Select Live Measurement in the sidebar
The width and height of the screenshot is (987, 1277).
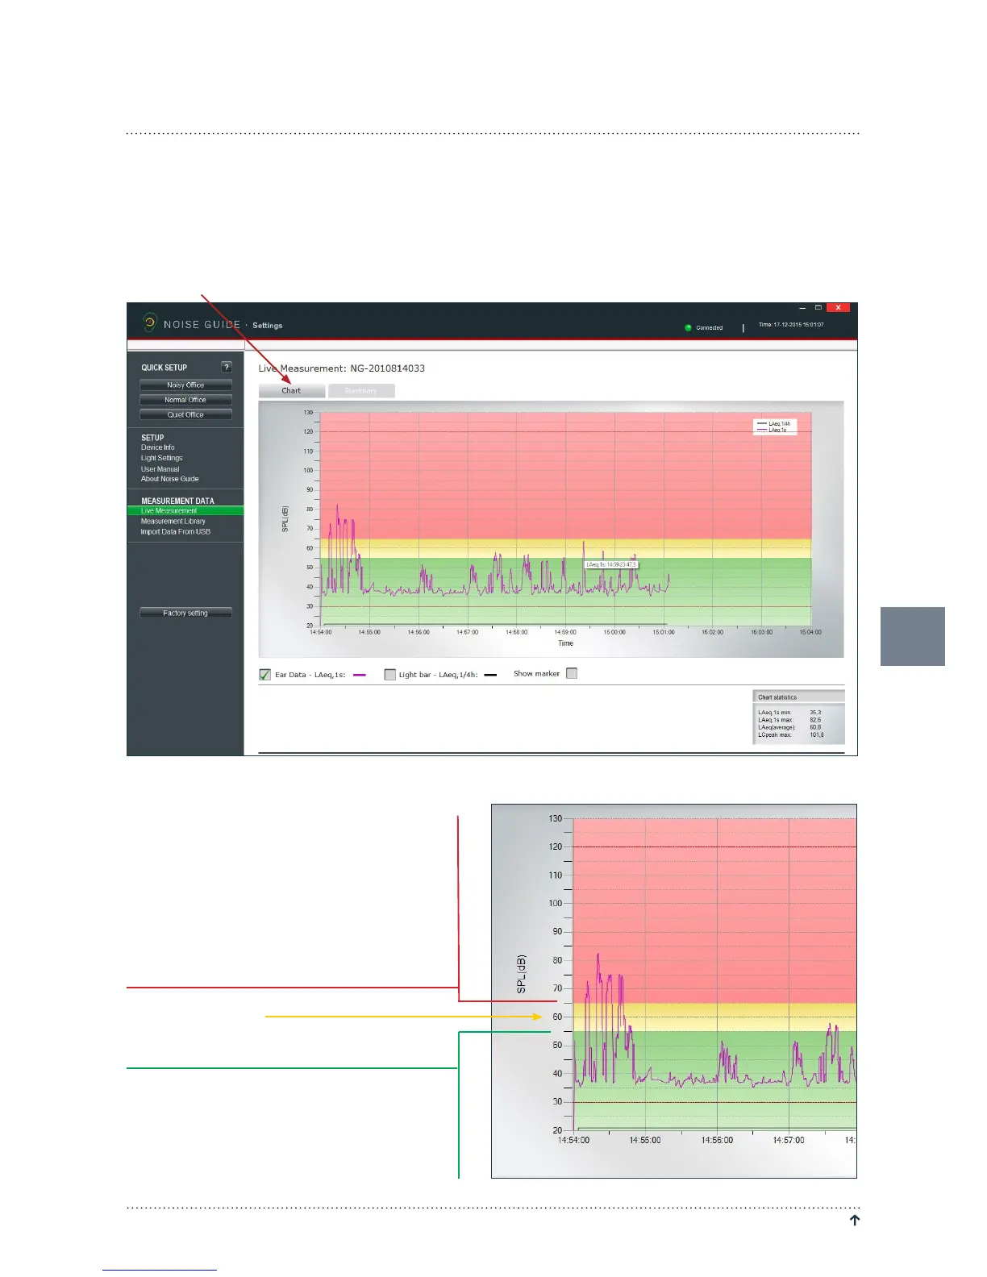point(185,511)
